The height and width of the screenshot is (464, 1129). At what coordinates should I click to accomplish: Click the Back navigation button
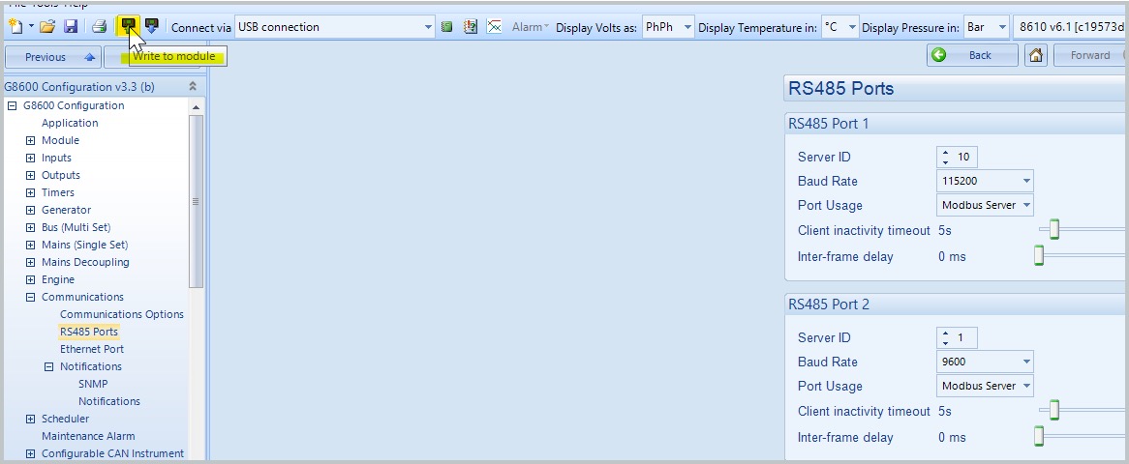pos(971,55)
